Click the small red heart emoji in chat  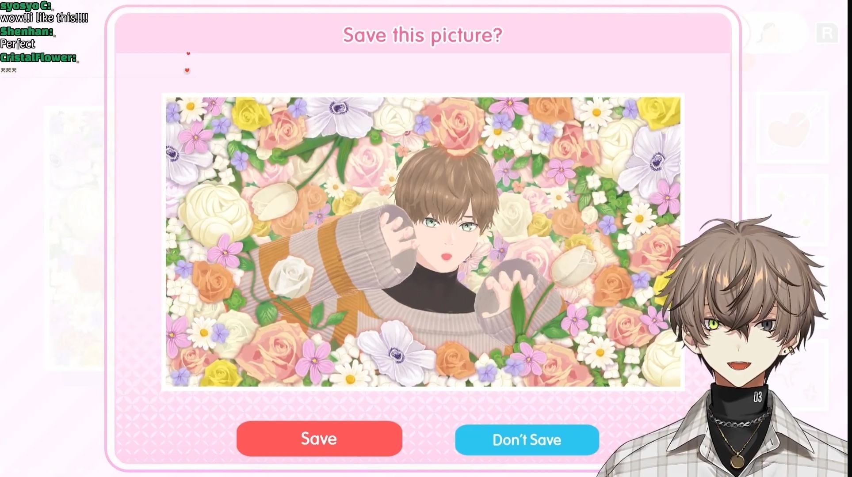[188, 53]
